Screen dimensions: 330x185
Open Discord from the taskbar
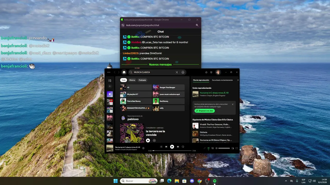(192, 181)
